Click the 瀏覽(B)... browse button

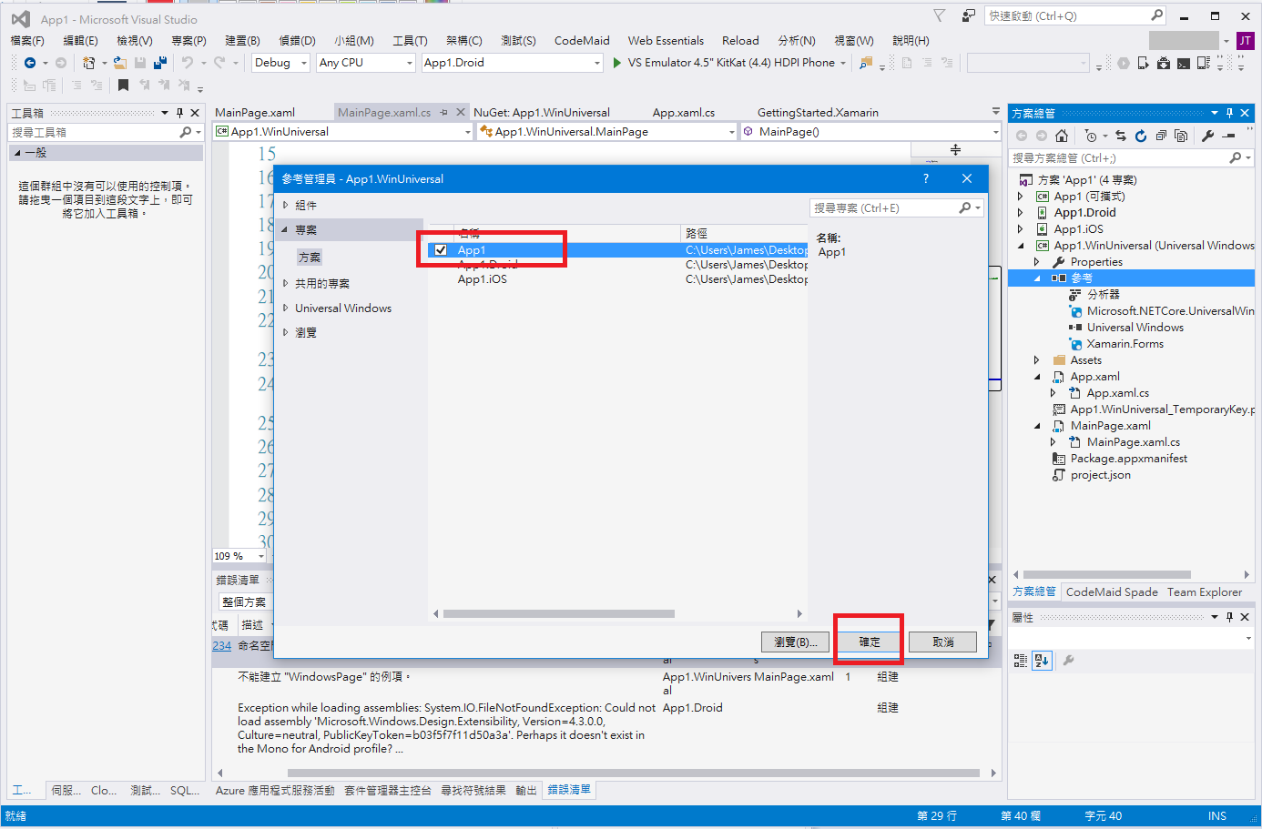[x=795, y=642]
